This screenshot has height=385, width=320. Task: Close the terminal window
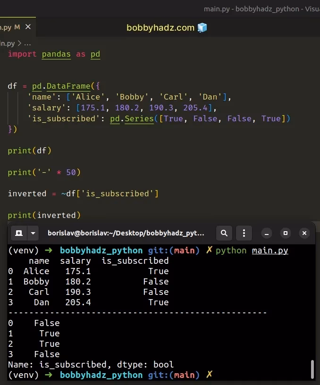click(x=304, y=233)
